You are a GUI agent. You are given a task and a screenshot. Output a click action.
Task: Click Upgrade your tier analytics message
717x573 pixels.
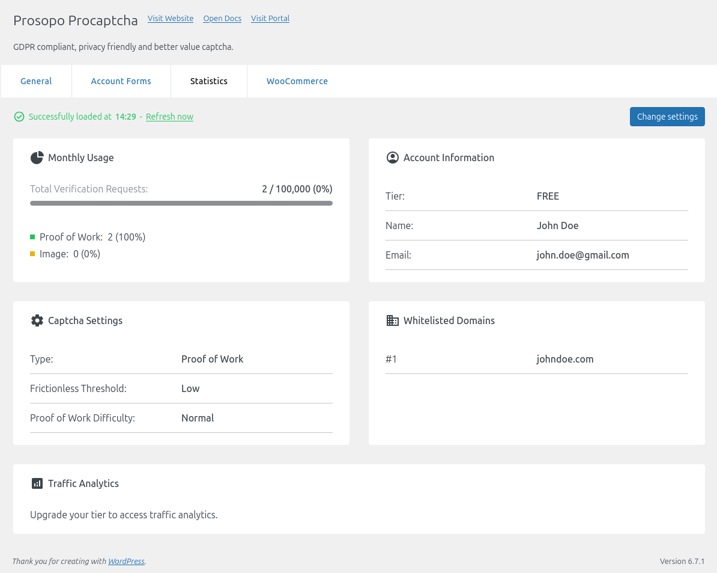(x=124, y=515)
